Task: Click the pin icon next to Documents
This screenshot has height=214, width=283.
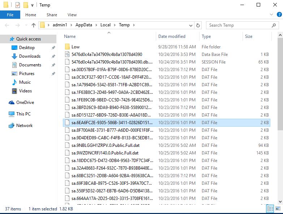Action: [53, 65]
